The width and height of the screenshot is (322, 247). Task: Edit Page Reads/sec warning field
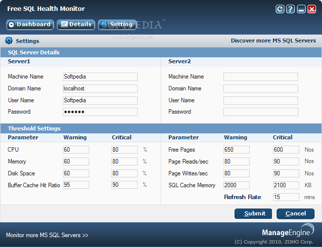pos(237,162)
